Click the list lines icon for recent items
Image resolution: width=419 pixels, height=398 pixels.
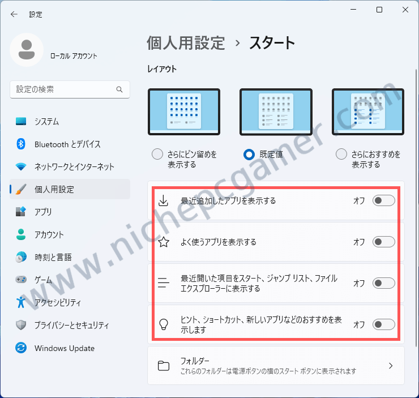click(164, 283)
